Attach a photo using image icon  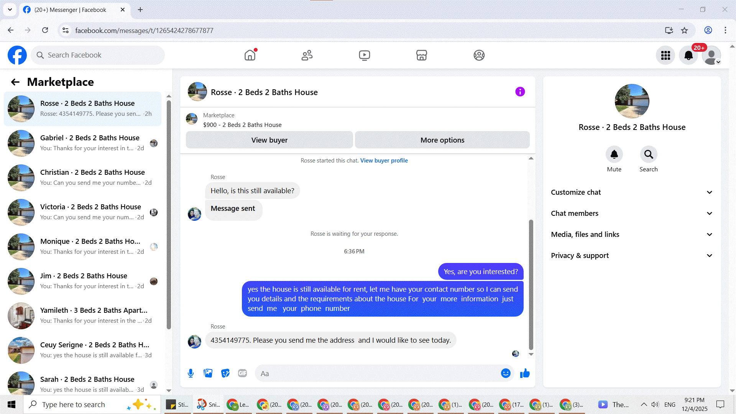(208, 373)
